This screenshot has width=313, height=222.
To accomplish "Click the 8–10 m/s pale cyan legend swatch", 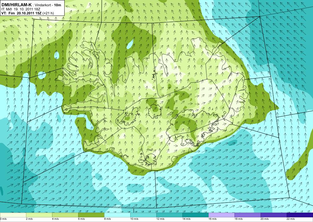I will (117, 215).
